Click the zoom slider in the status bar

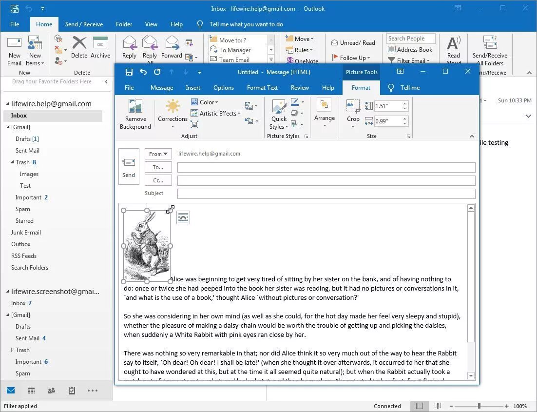click(x=479, y=406)
